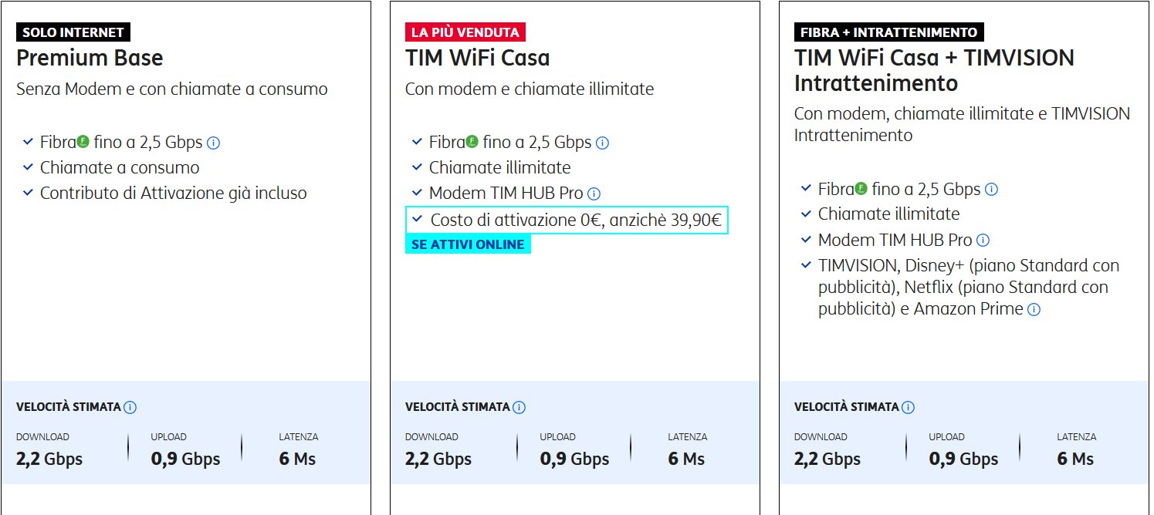The height and width of the screenshot is (515, 1154).
Task: Click the SOLO INTERNET black badge
Action: coord(73,32)
